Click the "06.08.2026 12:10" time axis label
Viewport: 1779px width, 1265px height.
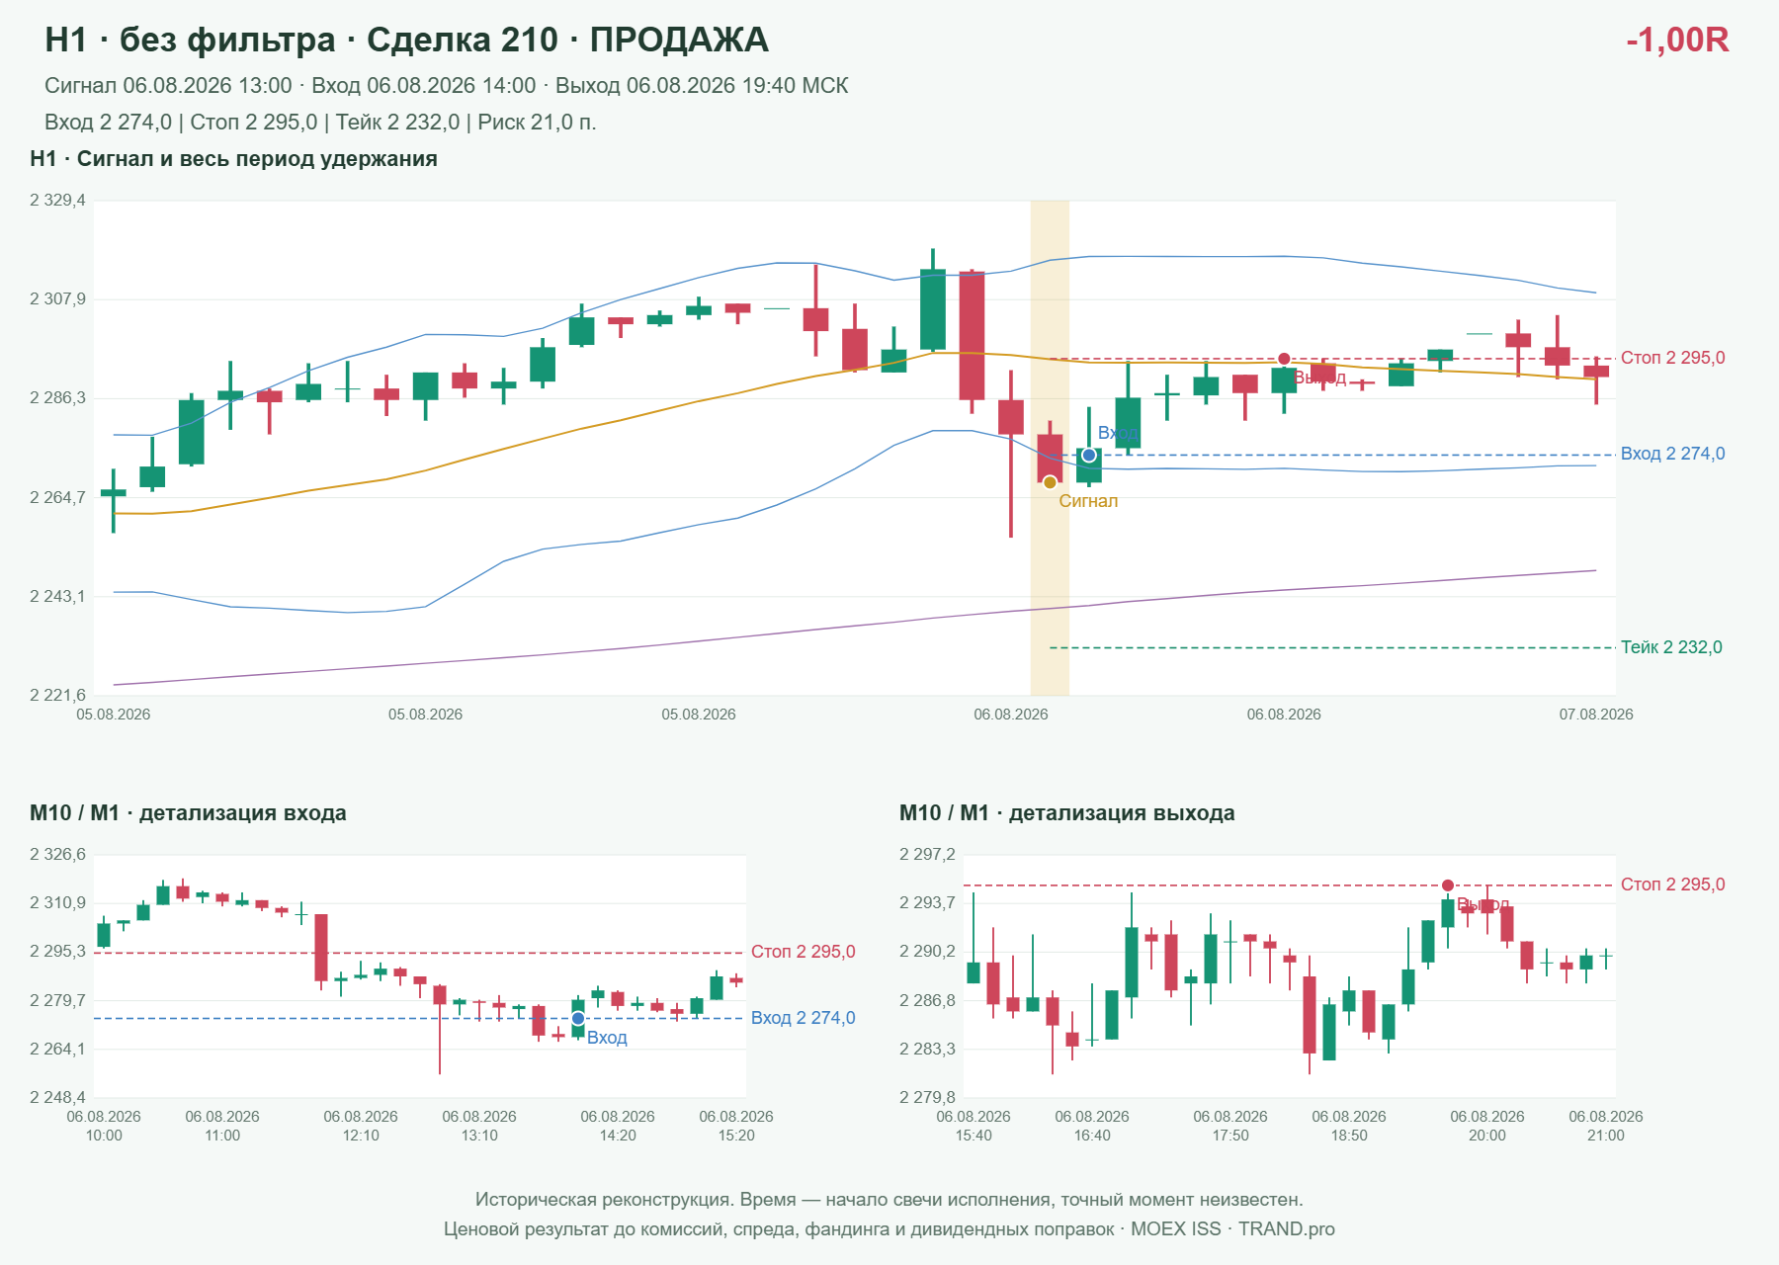[361, 1126]
